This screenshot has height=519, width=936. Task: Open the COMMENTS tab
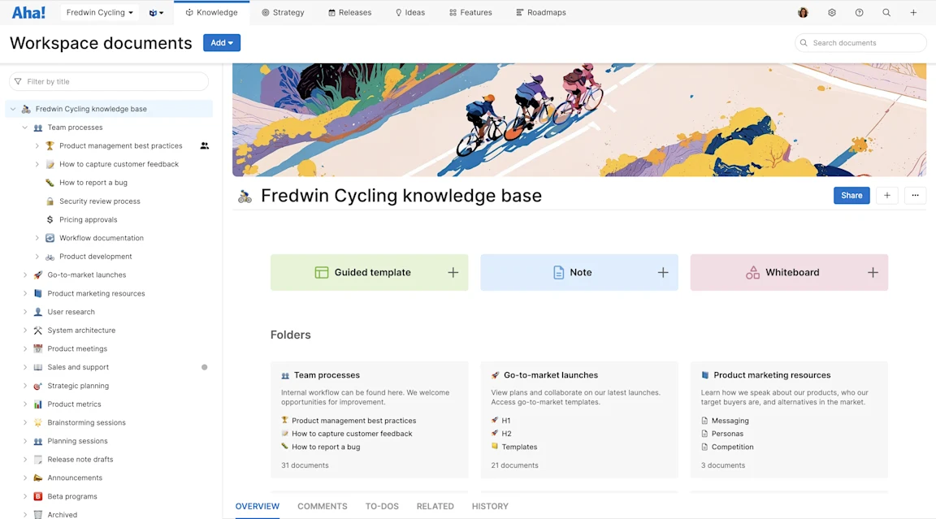[322, 505]
